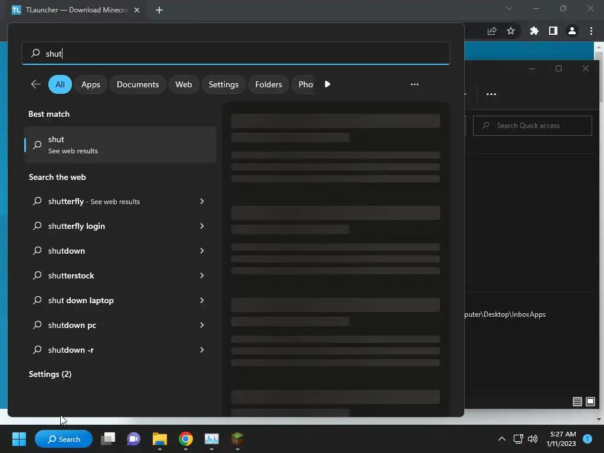Viewport: 604px width, 453px height.
Task: Open File Explorer from the taskbar
Action: (159, 439)
